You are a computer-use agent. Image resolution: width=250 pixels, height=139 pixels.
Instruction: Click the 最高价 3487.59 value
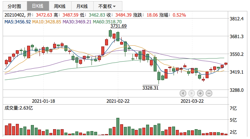pyautogui.click(x=70, y=15)
